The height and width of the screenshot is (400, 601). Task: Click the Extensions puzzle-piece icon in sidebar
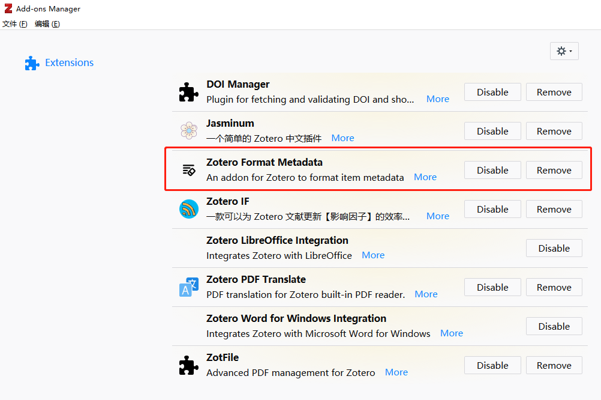tap(32, 63)
